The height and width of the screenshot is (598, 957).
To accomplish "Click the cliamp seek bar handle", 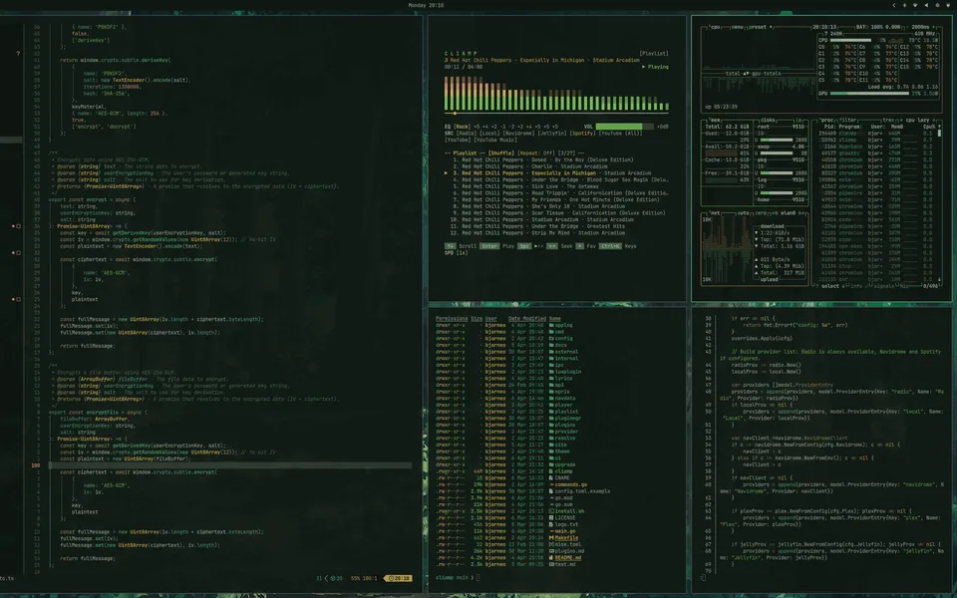I will (x=455, y=113).
